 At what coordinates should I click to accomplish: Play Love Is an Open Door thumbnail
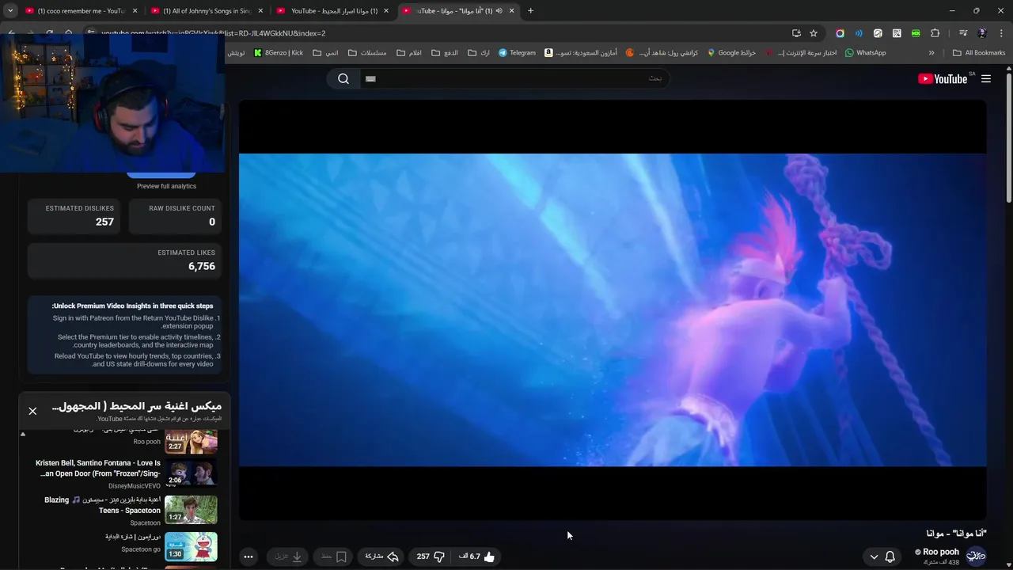click(x=191, y=473)
